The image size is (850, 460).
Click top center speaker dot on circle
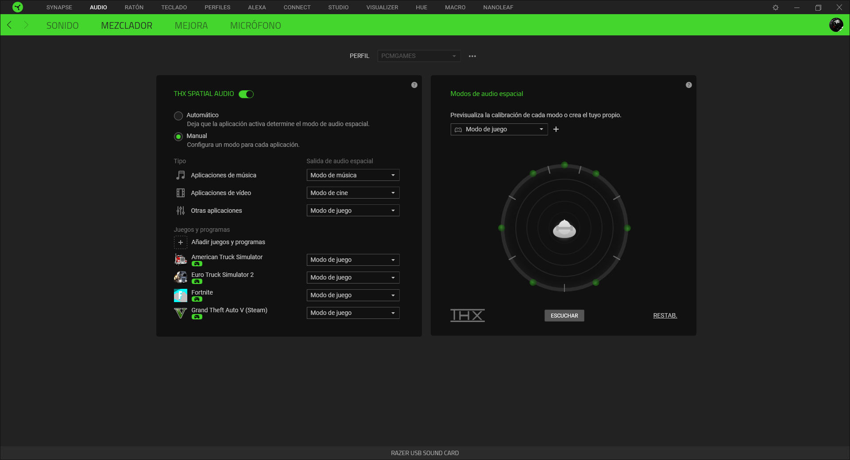564,165
